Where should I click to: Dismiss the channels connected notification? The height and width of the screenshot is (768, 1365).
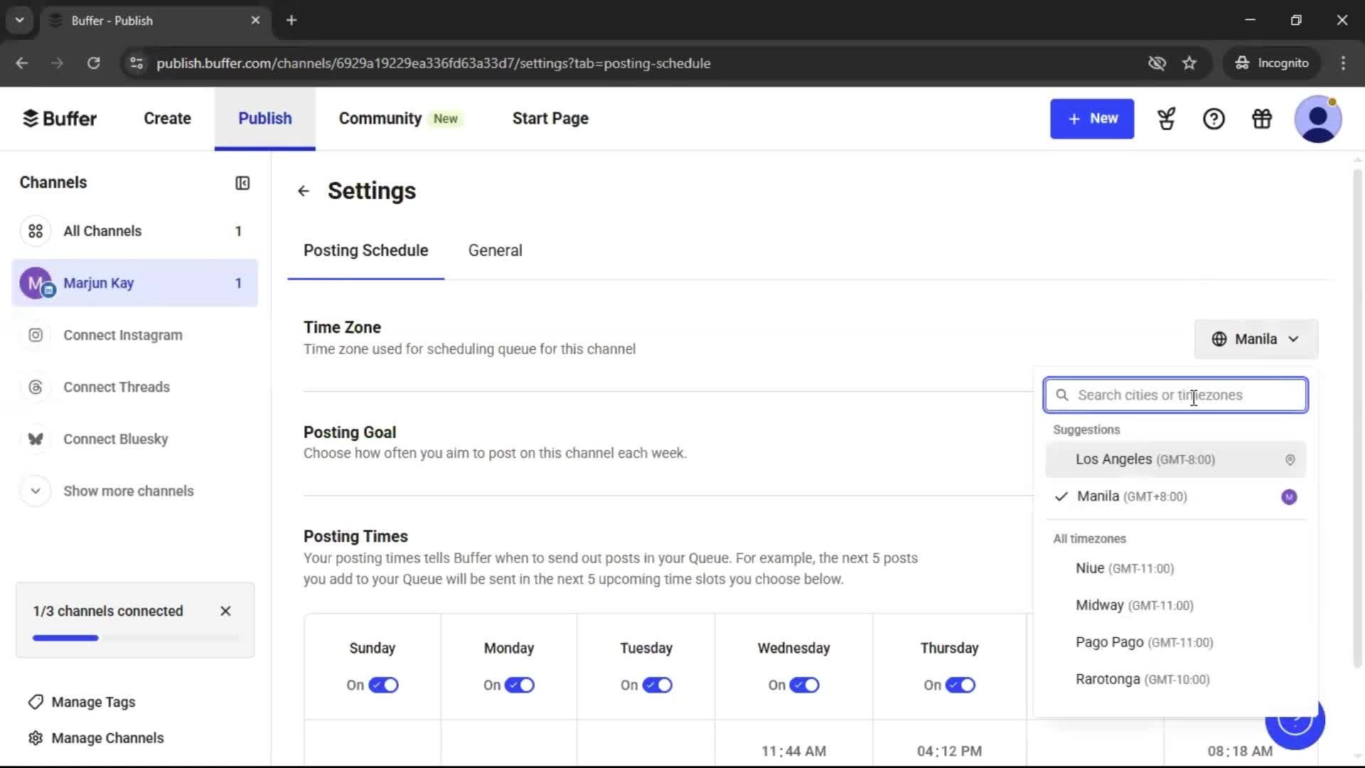(x=225, y=611)
